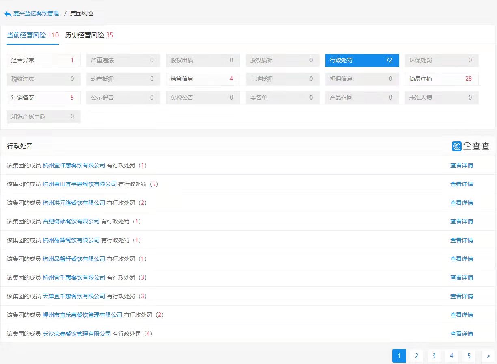Select the 股权质押 risk filter
Viewport: 497px width, 364px height.
coord(283,61)
